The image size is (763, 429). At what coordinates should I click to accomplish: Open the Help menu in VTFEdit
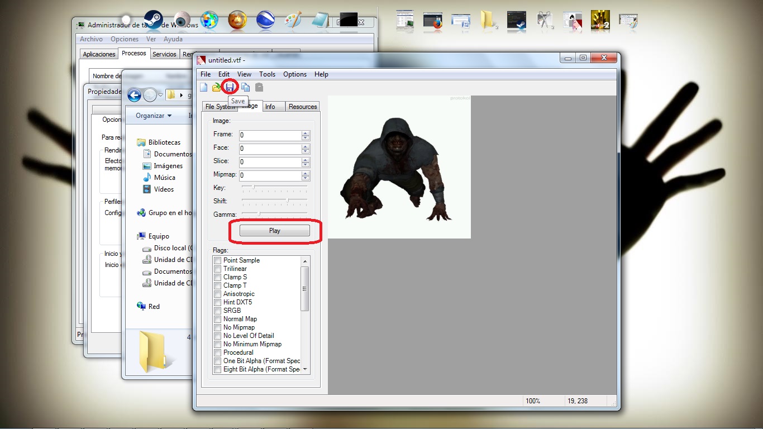click(x=321, y=74)
